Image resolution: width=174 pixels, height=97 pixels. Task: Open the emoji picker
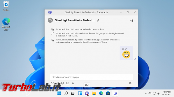pos(62,83)
